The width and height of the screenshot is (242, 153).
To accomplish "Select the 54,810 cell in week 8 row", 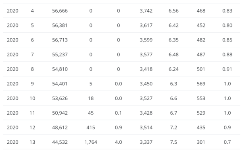I will click(x=60, y=69).
